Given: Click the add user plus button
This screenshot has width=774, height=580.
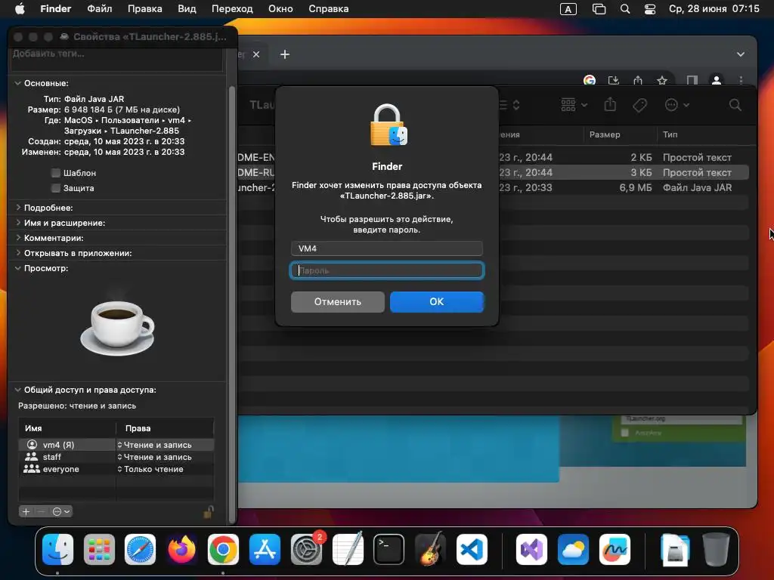Looking at the screenshot, I should pyautogui.click(x=26, y=511).
